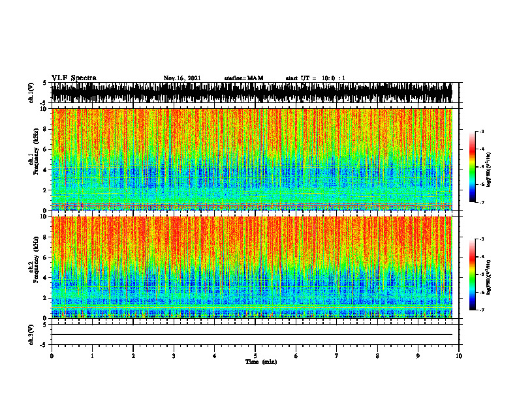Click time axis tick label "7"
Viewport: 517px width, 399px height.
click(337, 356)
